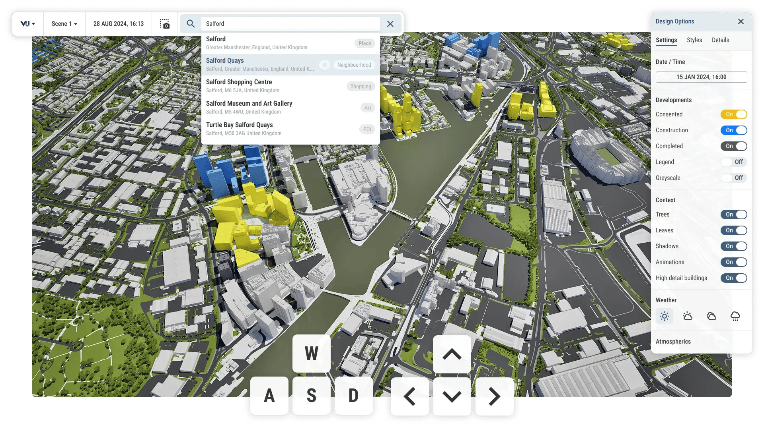764x429 pixels.
Task: Click the star icon on Salford Quays
Action: (x=325, y=65)
